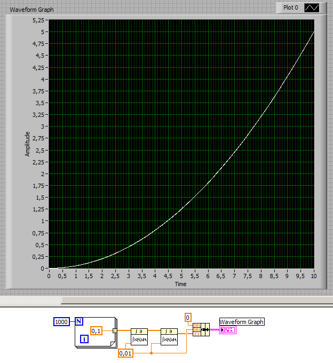Click the loop auto-indexing output tunnel
This screenshot has height=363, width=333.
click(115, 330)
